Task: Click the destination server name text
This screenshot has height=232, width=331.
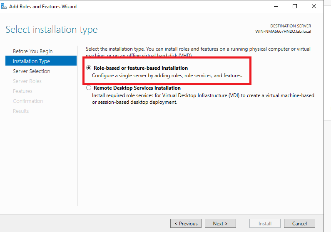Action: 283,32
